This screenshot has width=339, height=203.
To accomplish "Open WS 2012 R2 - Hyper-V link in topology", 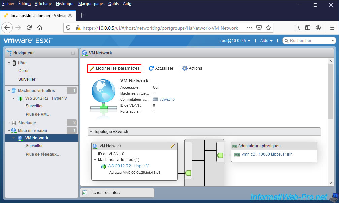I will coord(128,166).
